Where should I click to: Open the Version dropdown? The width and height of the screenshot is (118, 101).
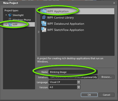[65, 87]
